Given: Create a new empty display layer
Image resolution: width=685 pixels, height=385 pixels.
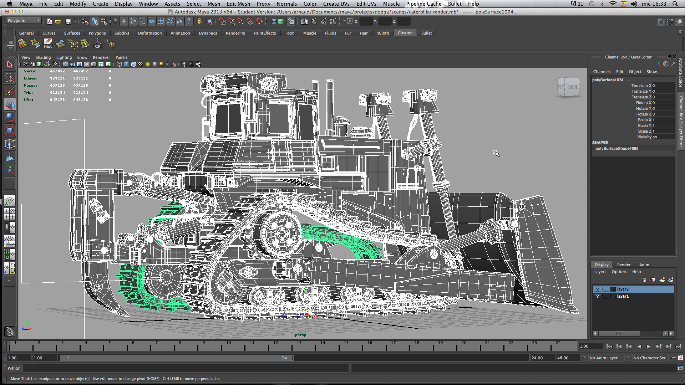Looking at the screenshot, I should (x=662, y=280).
